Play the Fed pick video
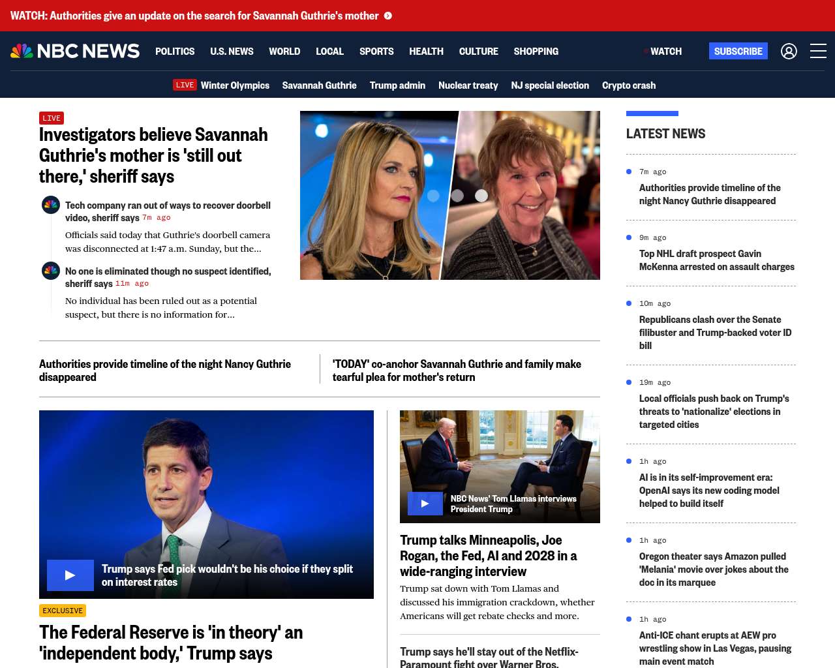This screenshot has height=668, width=835. (70, 575)
